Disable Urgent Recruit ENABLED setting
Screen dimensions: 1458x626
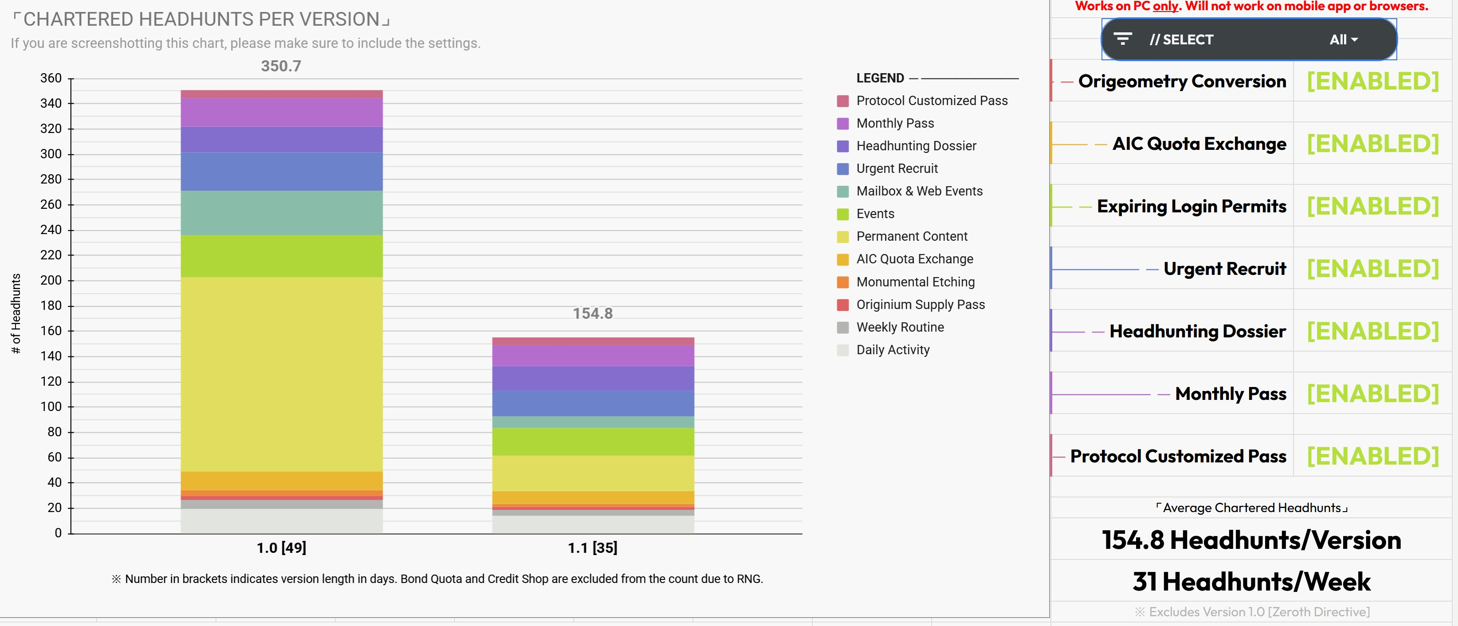(1372, 268)
